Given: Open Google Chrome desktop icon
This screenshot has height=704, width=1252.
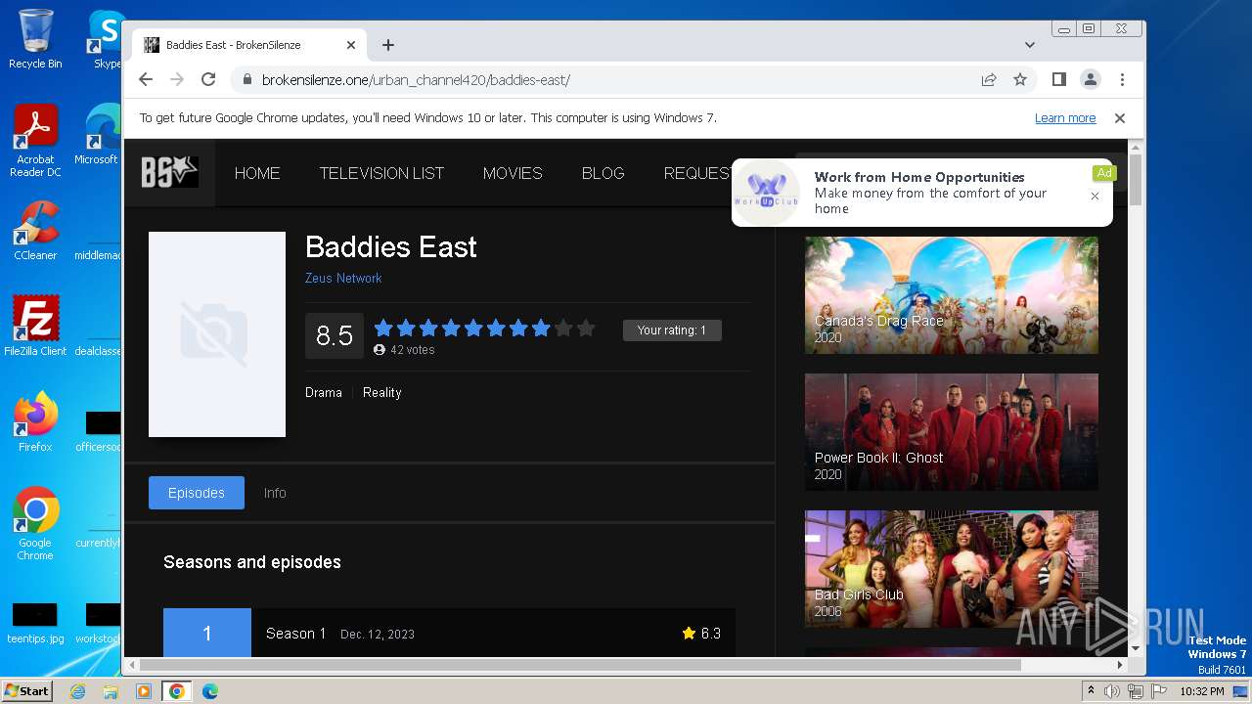Looking at the screenshot, I should pyautogui.click(x=35, y=523).
